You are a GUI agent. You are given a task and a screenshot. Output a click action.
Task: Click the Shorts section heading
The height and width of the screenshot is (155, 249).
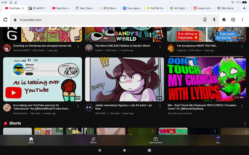pyautogui.click(x=15, y=123)
